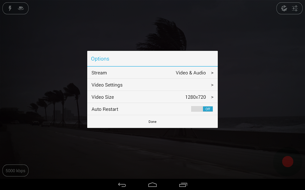Image resolution: width=305 pixels, height=190 pixels.
Task: Expand the Video Settings chevron
Action: click(212, 85)
